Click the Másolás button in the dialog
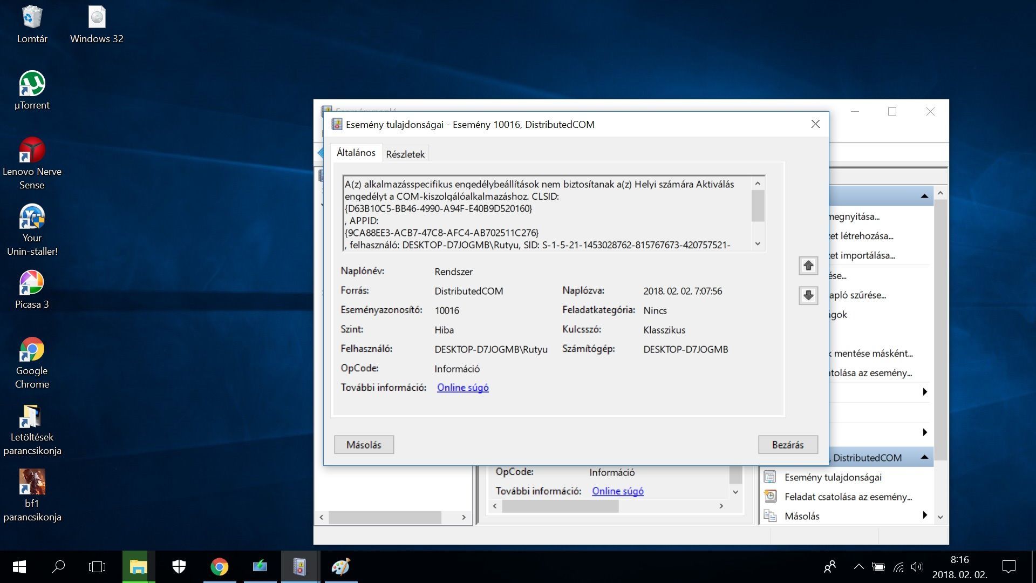Image resolution: width=1036 pixels, height=583 pixels. coord(364,445)
